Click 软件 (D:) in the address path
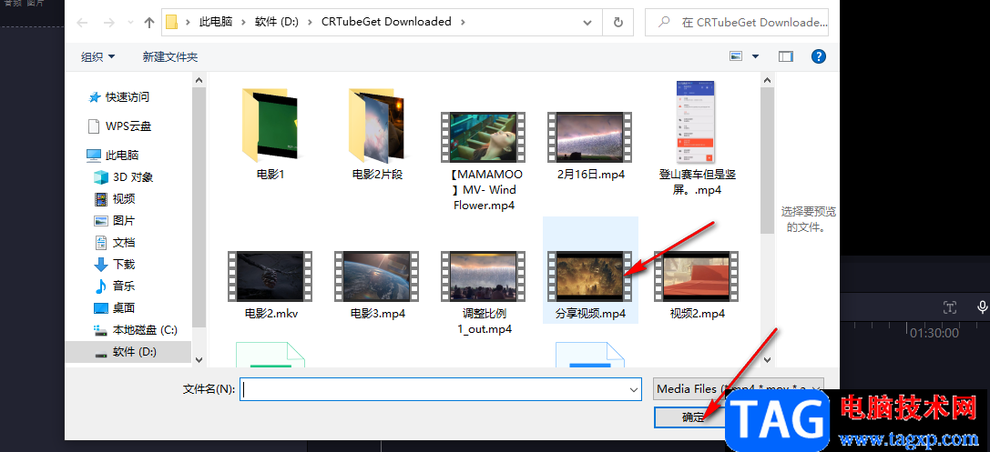Image resolution: width=990 pixels, height=452 pixels. pyautogui.click(x=275, y=22)
